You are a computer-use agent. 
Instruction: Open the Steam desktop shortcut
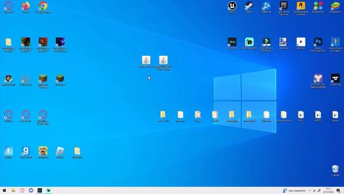click(x=249, y=6)
